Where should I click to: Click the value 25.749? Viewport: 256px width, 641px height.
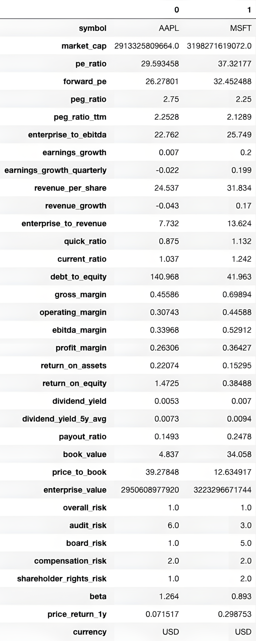coord(239,135)
